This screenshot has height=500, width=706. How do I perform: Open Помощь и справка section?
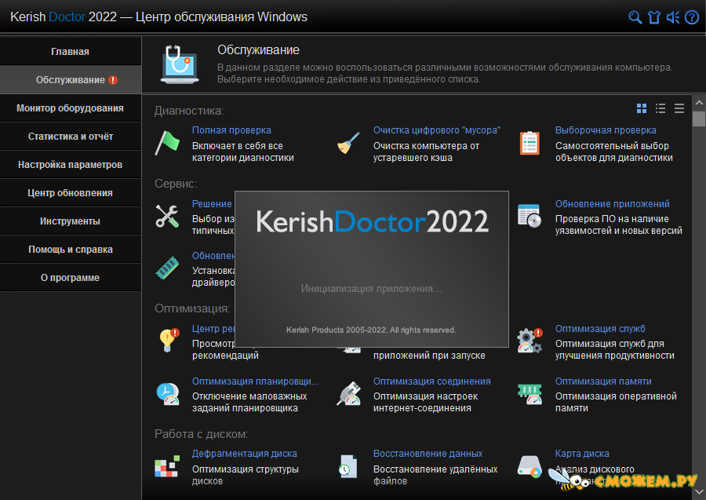(x=71, y=250)
